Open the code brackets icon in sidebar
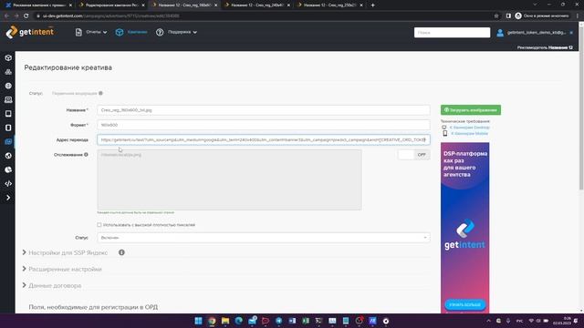 point(8,184)
